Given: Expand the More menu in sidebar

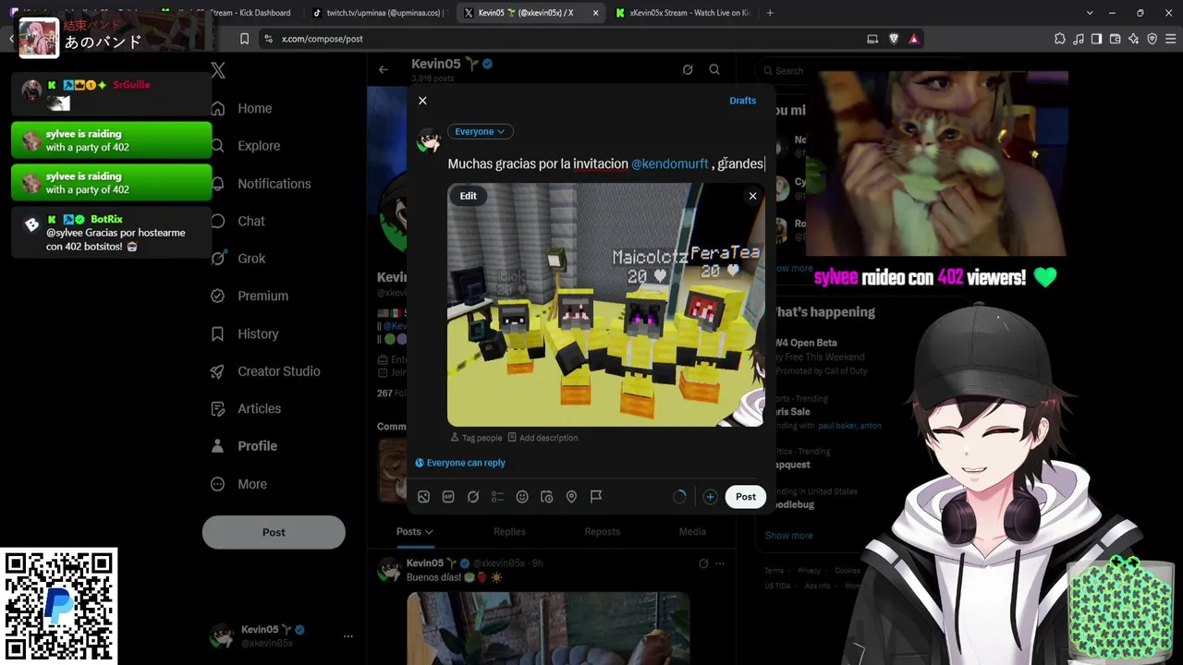Looking at the screenshot, I should 239,484.
